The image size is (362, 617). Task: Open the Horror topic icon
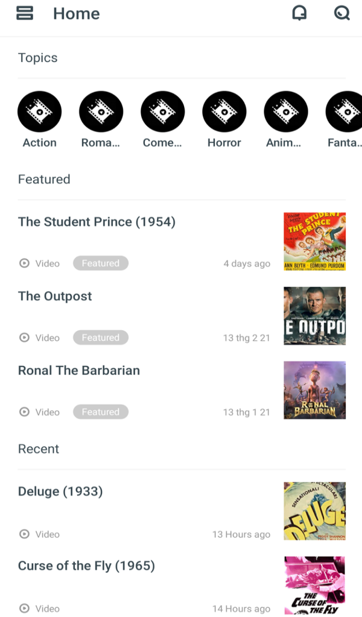(224, 111)
